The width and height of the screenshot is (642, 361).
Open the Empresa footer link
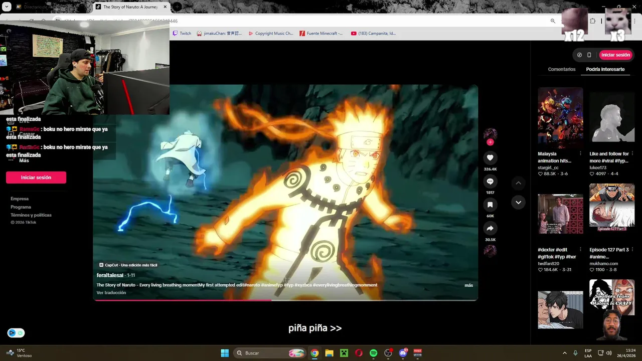pos(20,199)
